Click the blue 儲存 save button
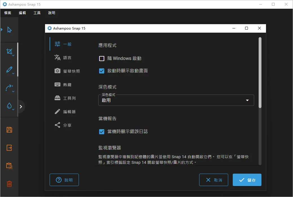Image resolution: width=293 pixels, height=197 pixels. [x=247, y=180]
